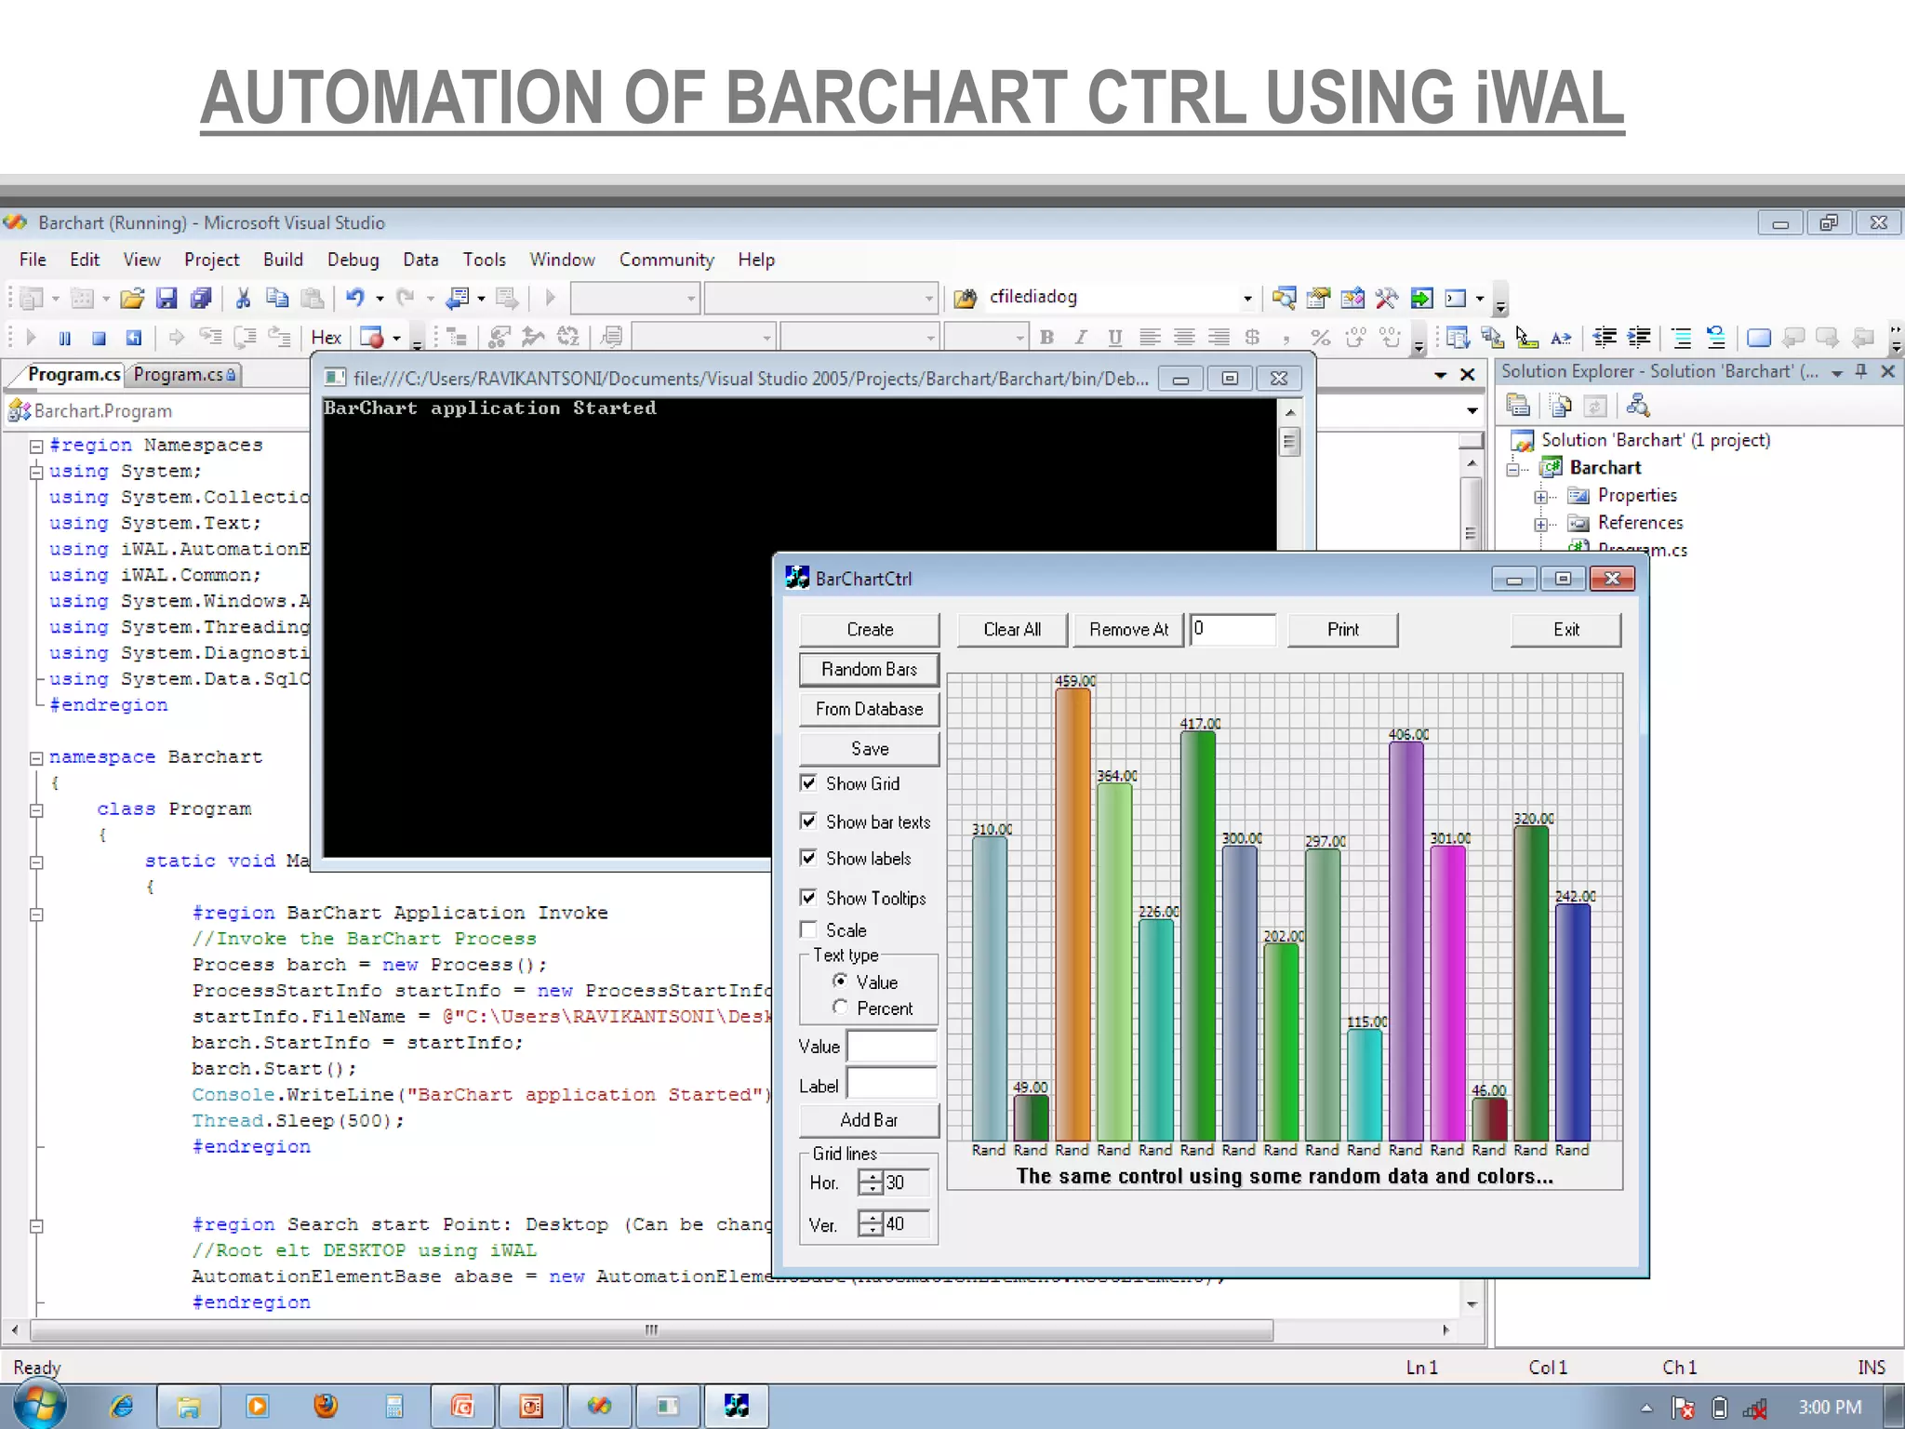The height and width of the screenshot is (1429, 1905).
Task: Click the Create button in BarChartCtrl
Action: tap(869, 630)
